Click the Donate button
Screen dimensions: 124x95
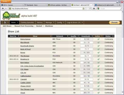pyautogui.click(x=114, y=23)
